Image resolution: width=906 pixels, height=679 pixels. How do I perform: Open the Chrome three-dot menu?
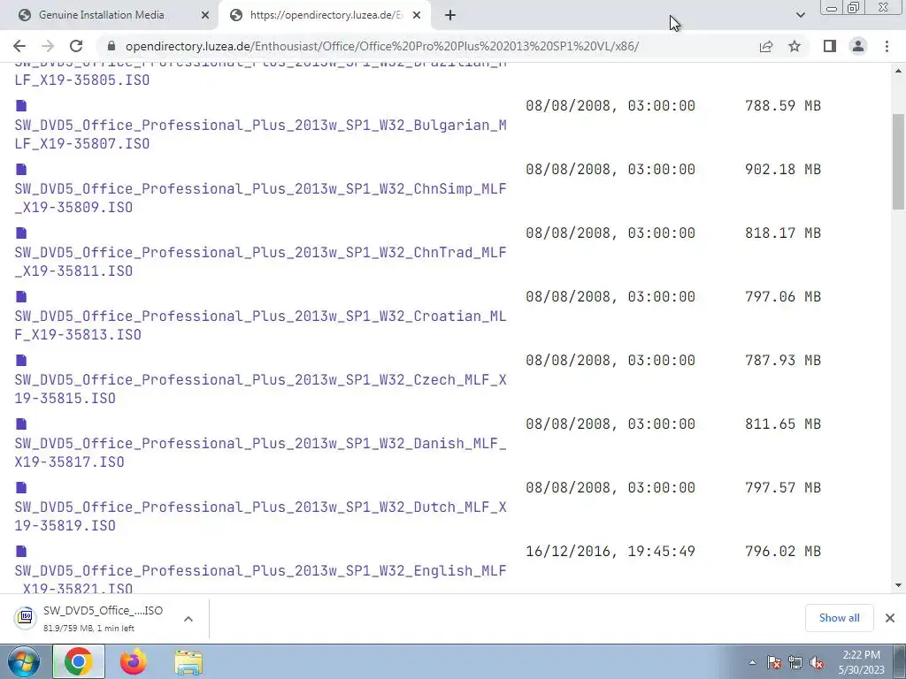(887, 46)
